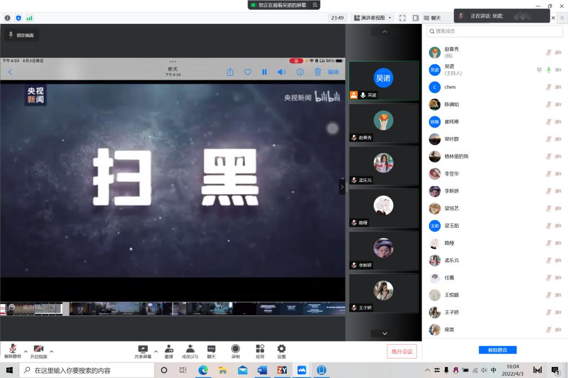Image resolution: width=568 pixels, height=378 pixels.
Task: Click the 搜索成员 search field
Action: click(494, 32)
